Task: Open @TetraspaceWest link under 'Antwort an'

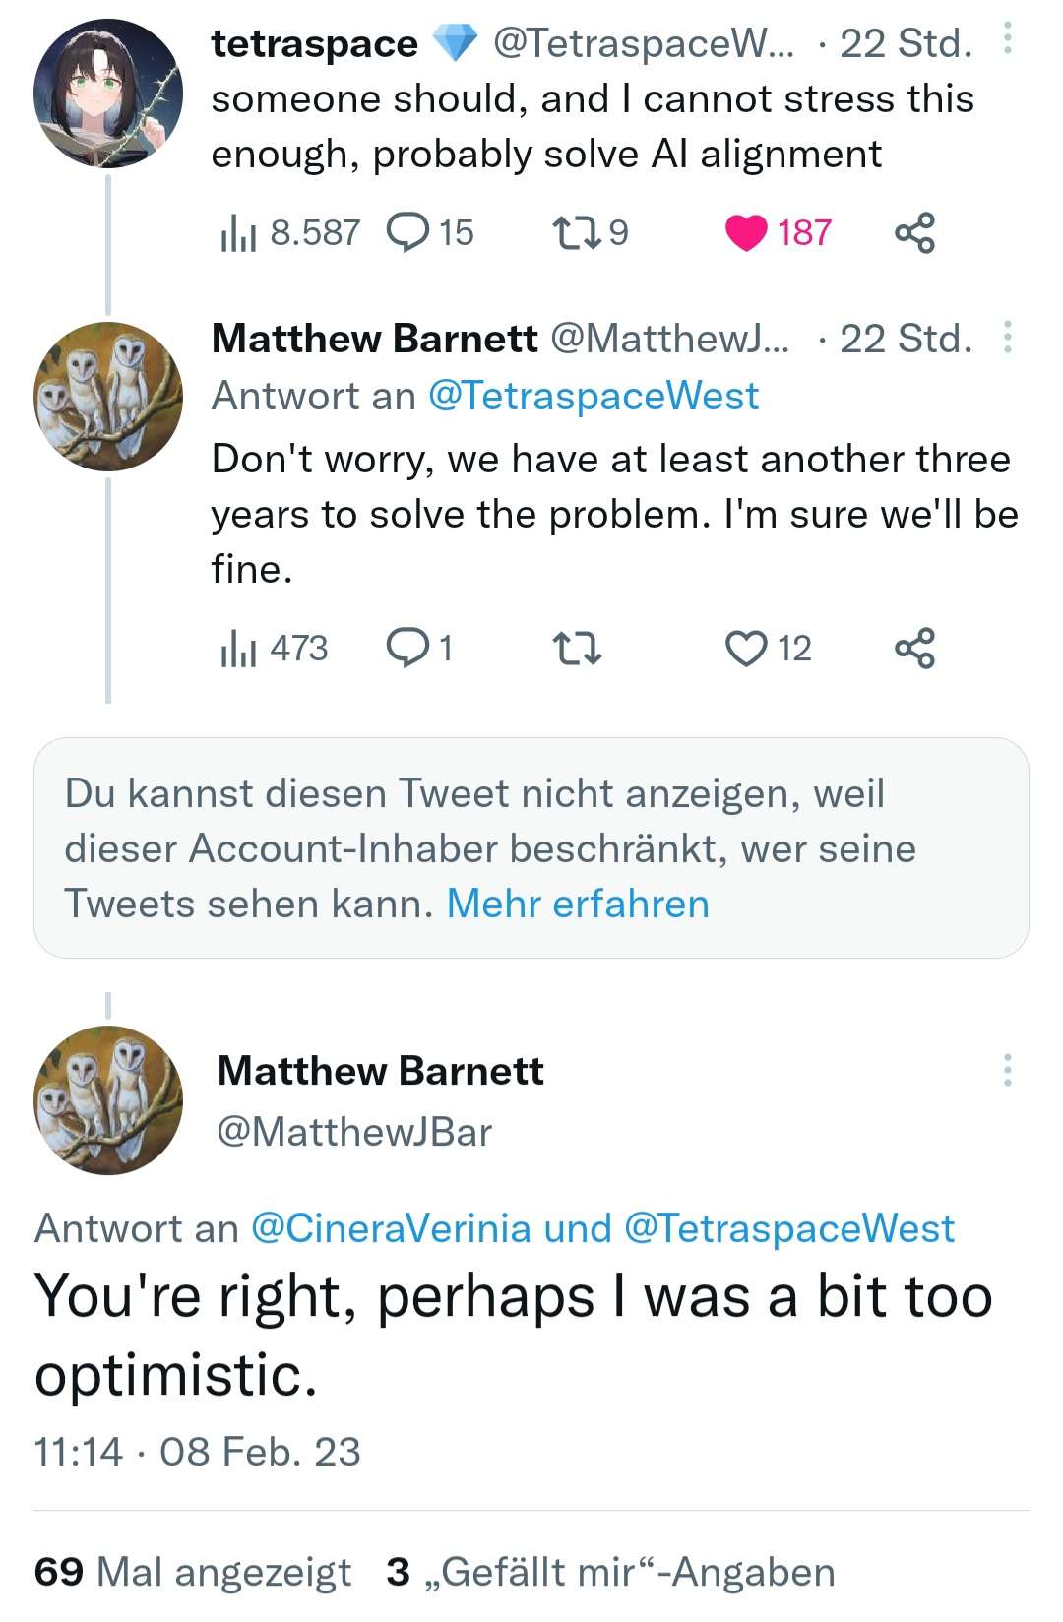Action: coord(594,396)
